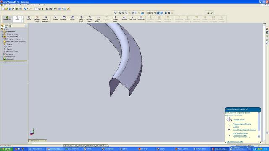Click the Rotate View icon
The height and width of the screenshot is (151, 269).
133,13
